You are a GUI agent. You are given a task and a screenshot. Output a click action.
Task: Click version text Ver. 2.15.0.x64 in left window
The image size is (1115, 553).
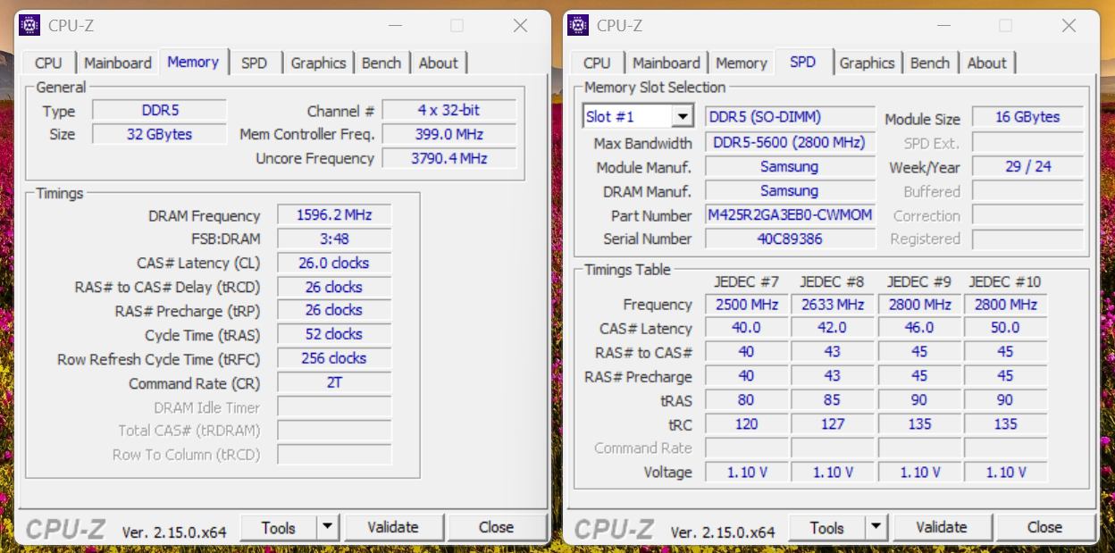click(x=174, y=532)
